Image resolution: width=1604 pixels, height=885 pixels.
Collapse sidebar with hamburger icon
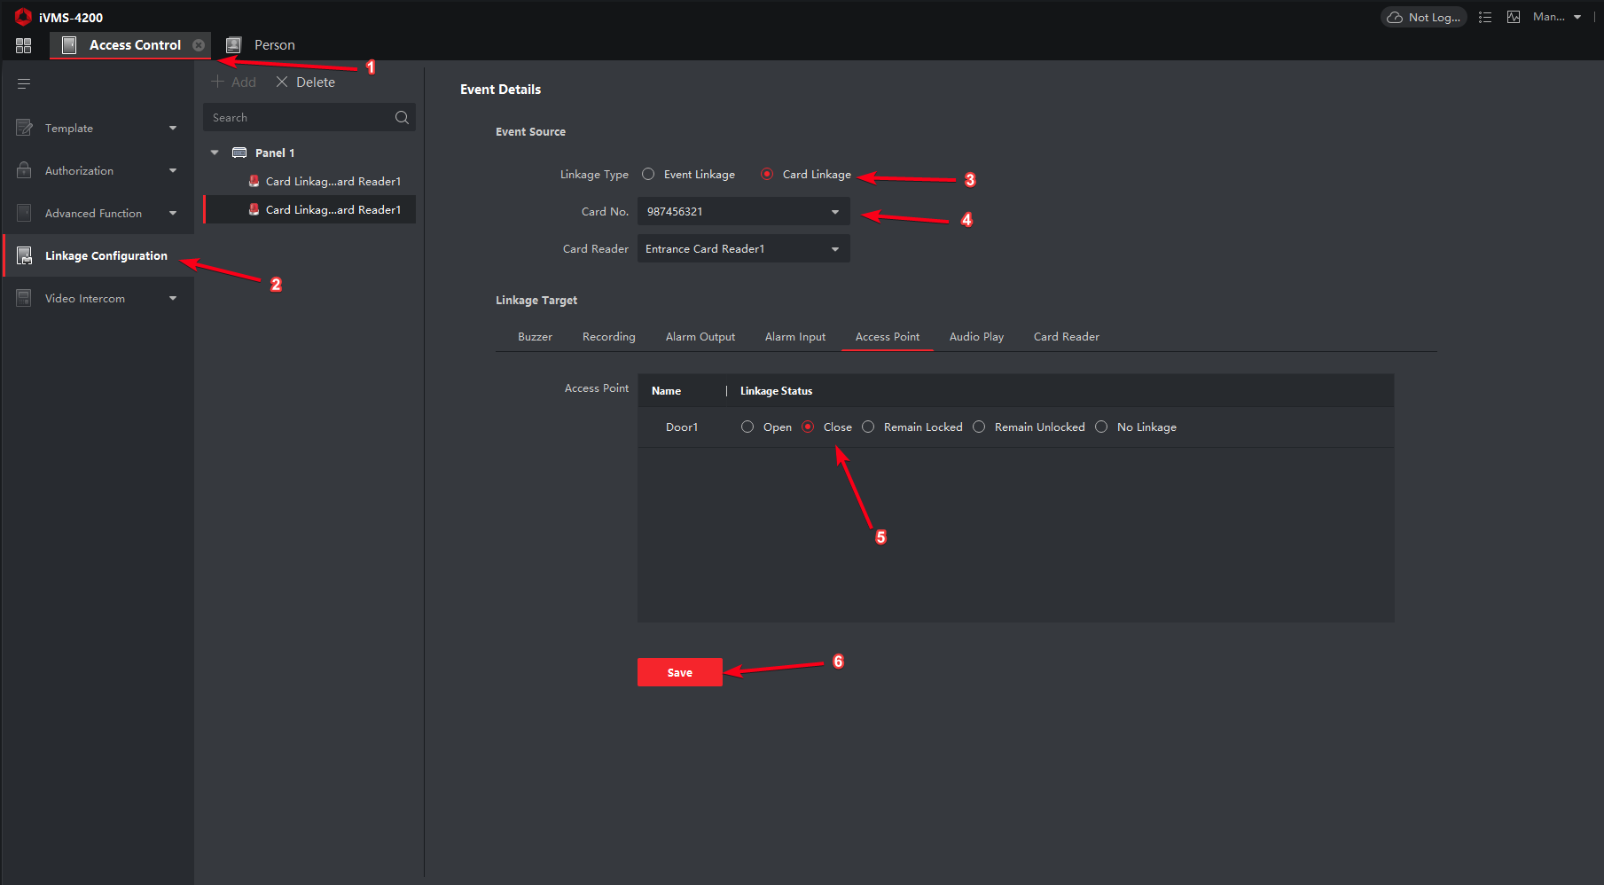point(24,83)
